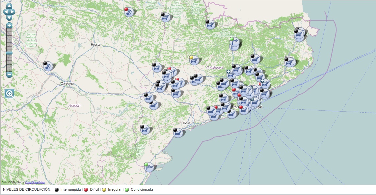This screenshot has width=376, height=195.
Task: Click the Zaragoza city label
Action: pyautogui.click(x=67, y=84)
